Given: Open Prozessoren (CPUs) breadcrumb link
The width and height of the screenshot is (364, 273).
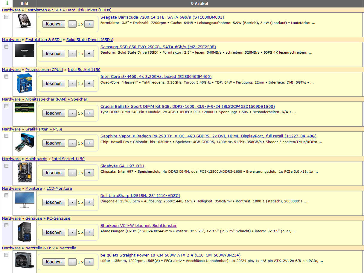Looking at the screenshot, I should pos(44,70).
